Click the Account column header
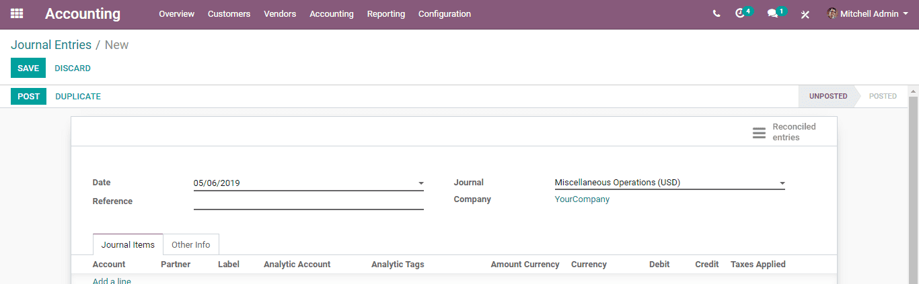919x284 pixels. coord(109,265)
